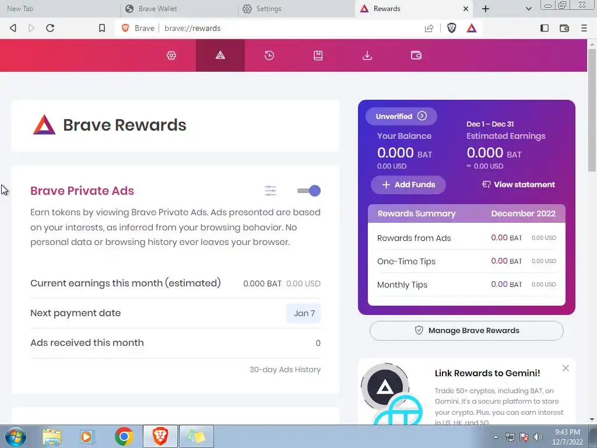Click the Brave browser taskbar icon

(x=160, y=436)
